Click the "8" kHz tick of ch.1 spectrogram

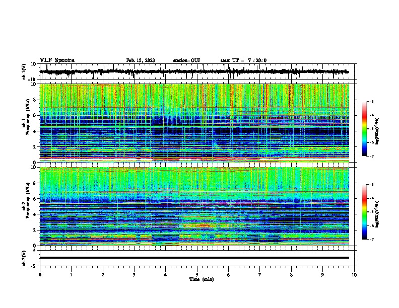(x=35, y=100)
